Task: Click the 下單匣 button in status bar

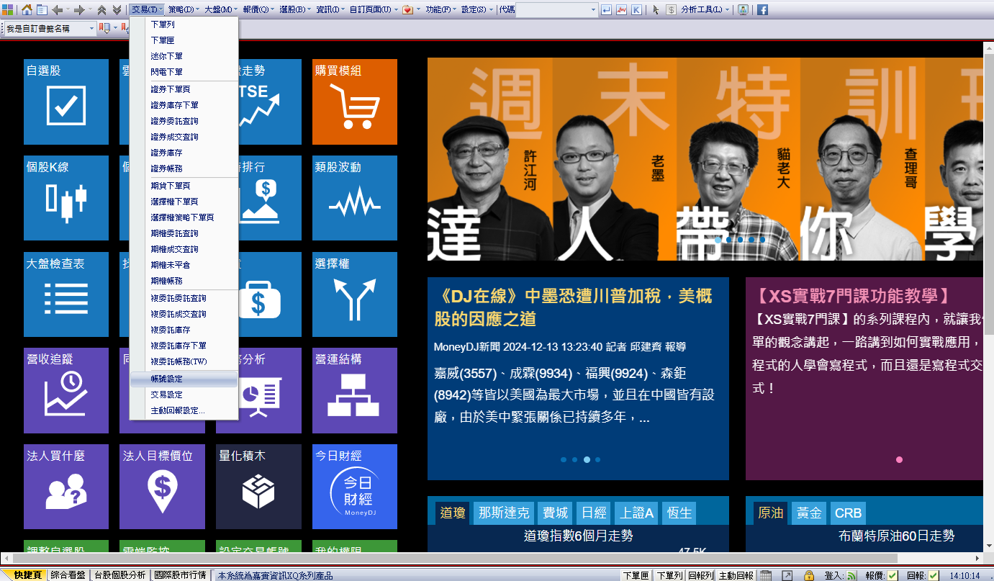Action: point(636,575)
